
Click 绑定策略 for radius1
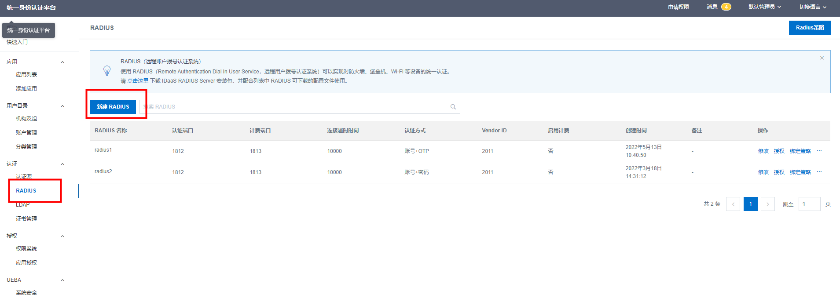[x=800, y=151]
